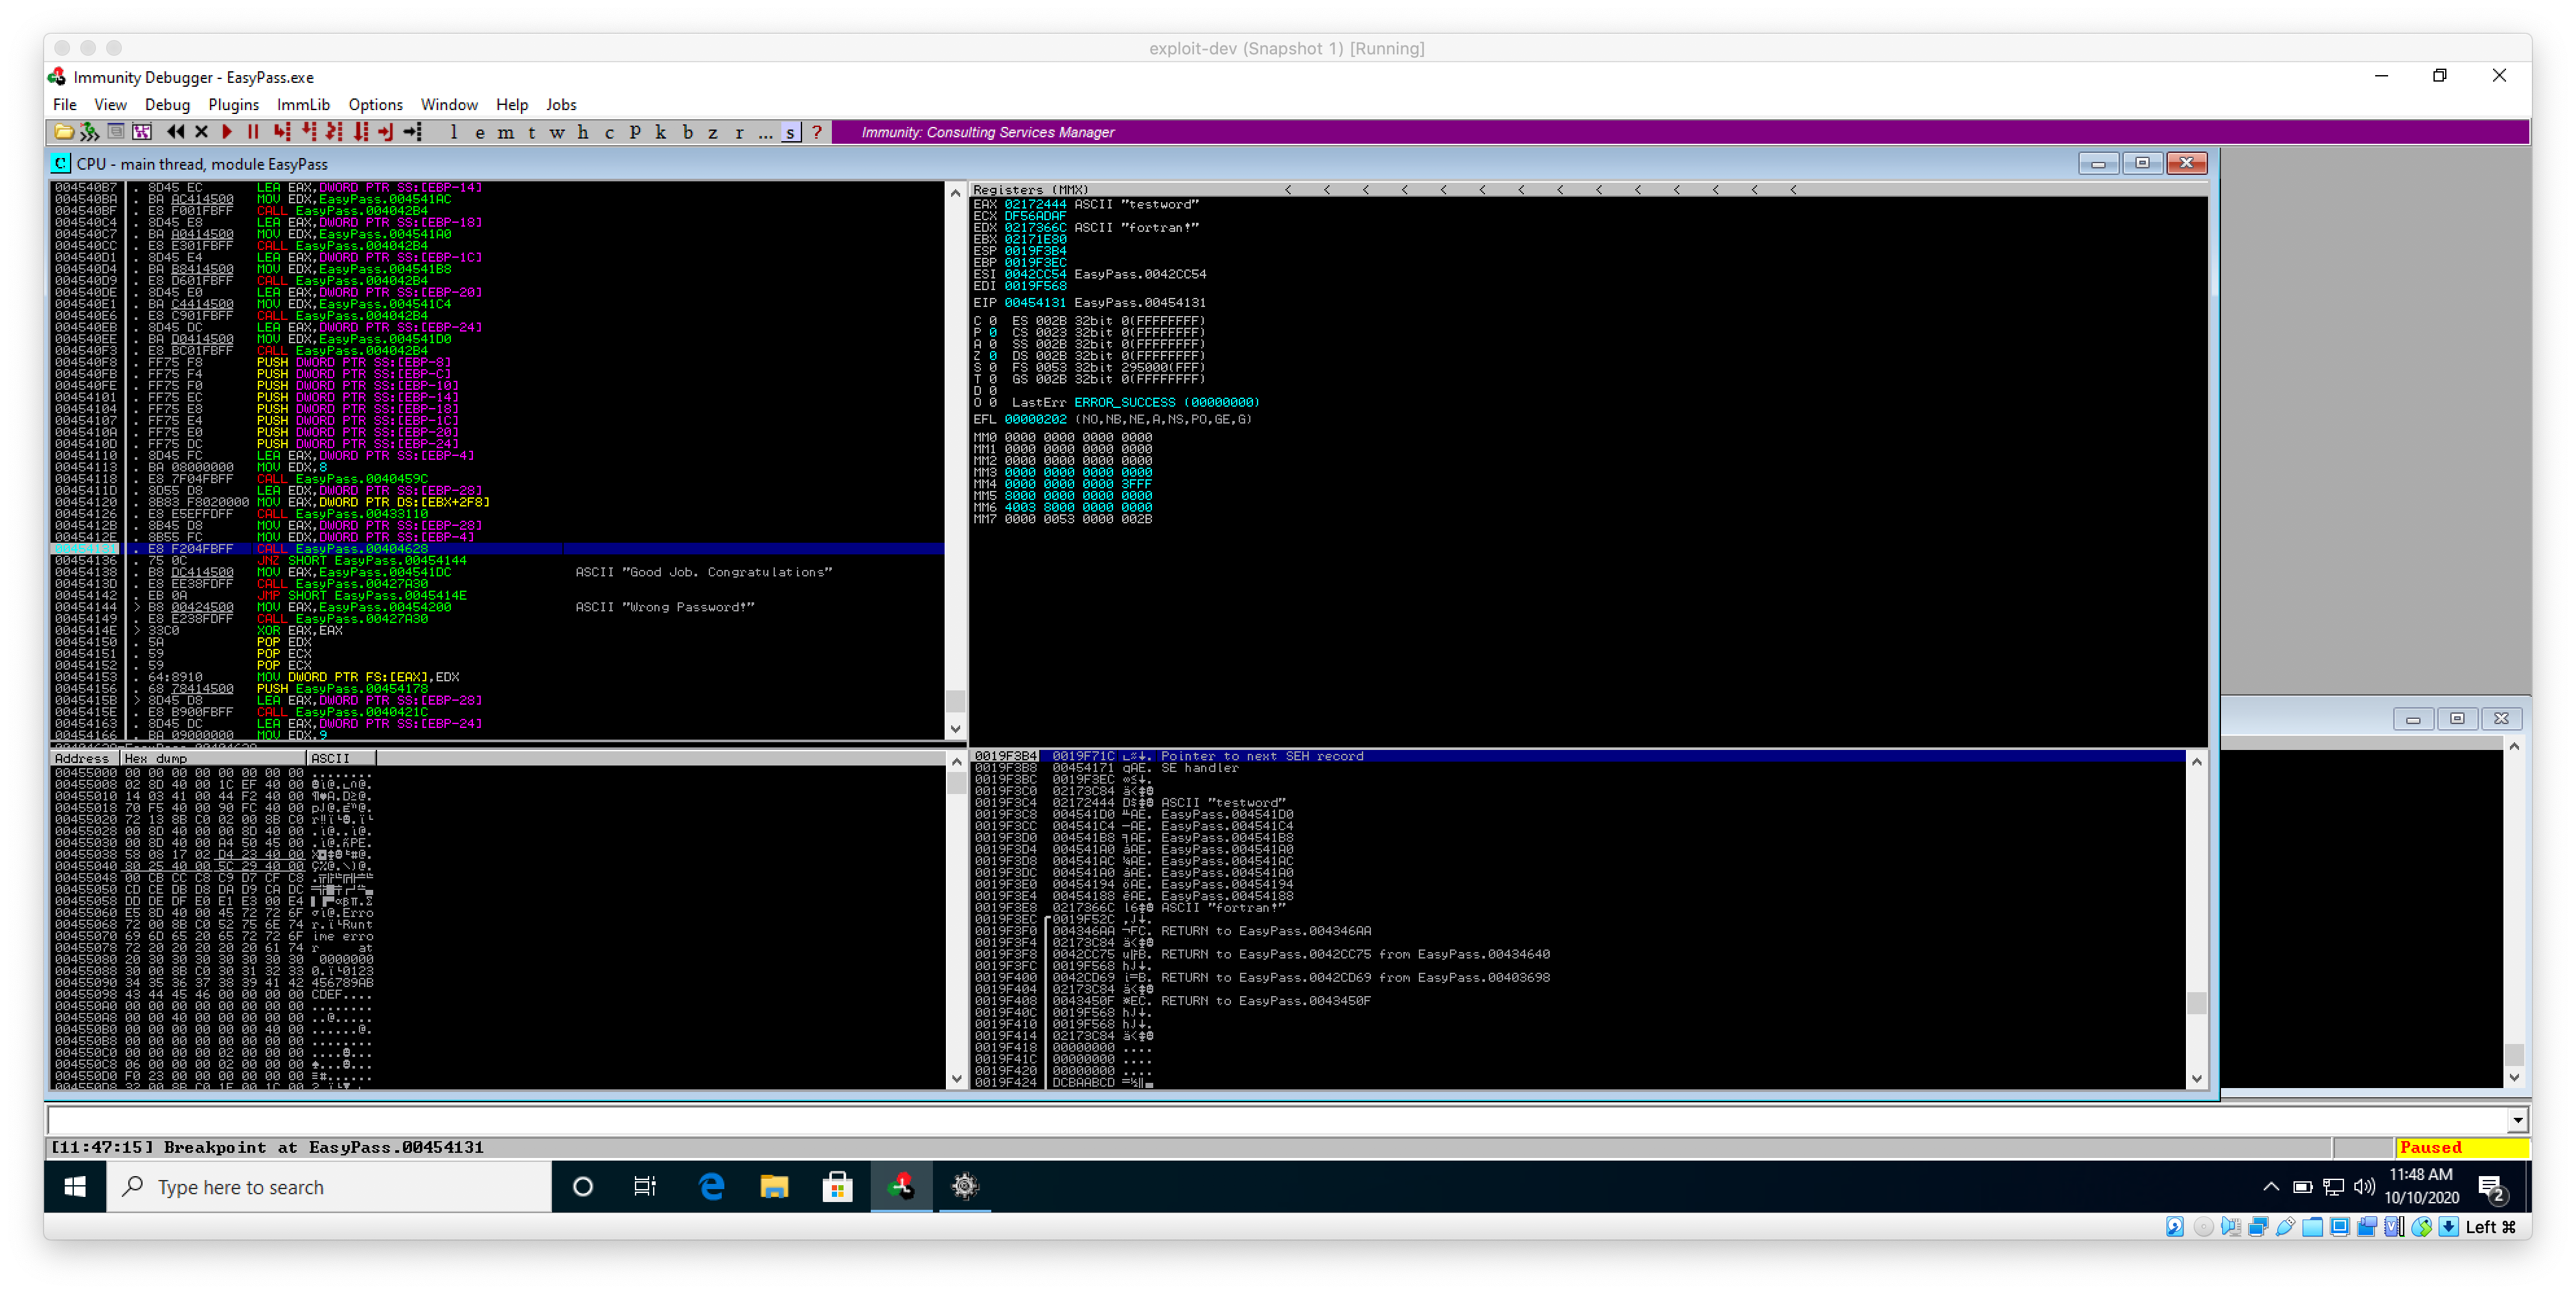This screenshot has width=2576, height=1294.
Task: Click stack pane scrollbar down arrow
Action: coord(2197,1078)
